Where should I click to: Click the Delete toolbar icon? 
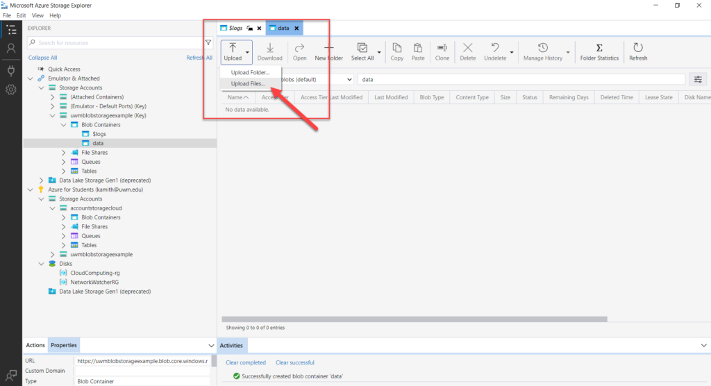[467, 51]
